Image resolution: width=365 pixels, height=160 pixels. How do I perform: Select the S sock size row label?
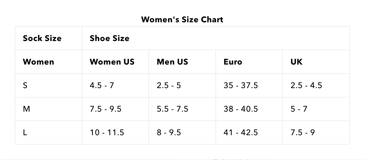click(x=48, y=85)
